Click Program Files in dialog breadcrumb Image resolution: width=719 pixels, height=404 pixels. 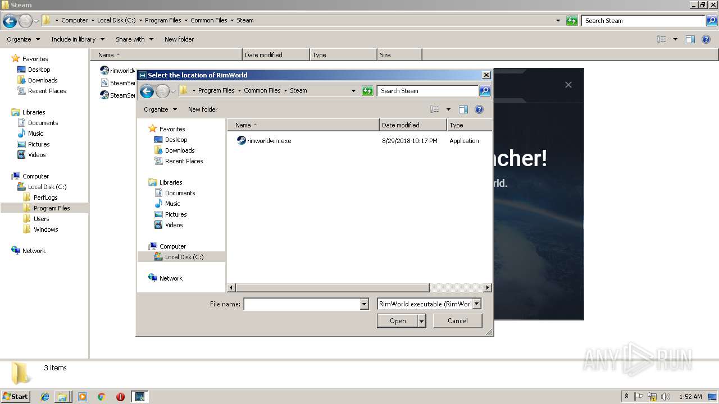tap(216, 90)
